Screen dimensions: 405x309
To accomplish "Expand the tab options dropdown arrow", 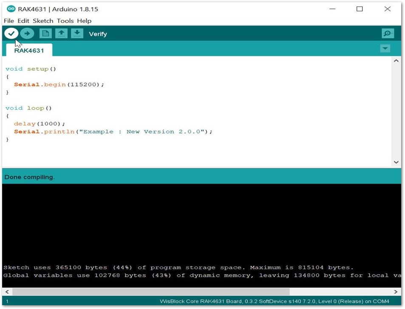I will click(x=385, y=48).
